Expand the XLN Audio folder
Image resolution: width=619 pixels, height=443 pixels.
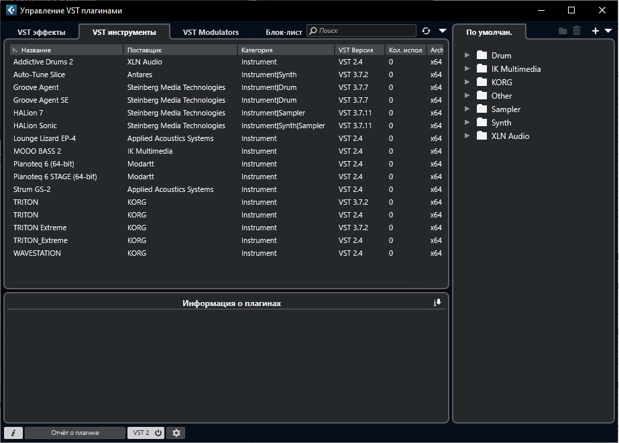(x=467, y=136)
